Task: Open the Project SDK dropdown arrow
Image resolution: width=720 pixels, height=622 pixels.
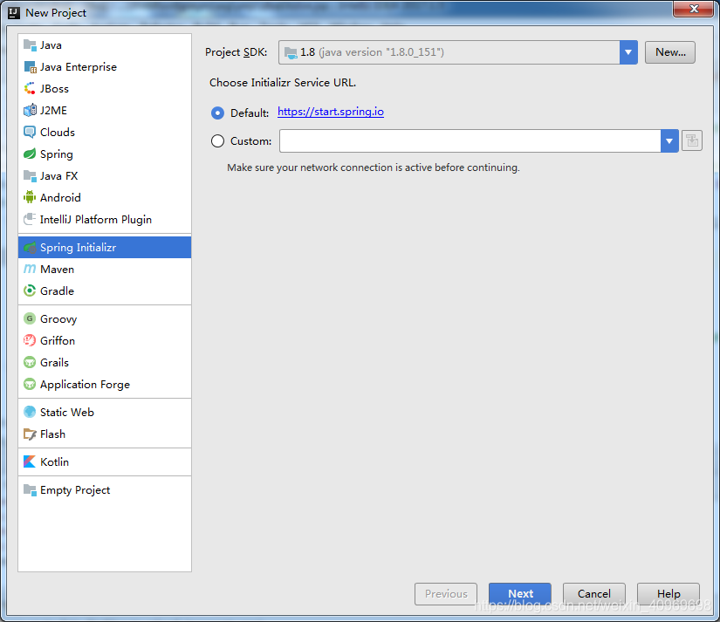Action: click(x=628, y=52)
